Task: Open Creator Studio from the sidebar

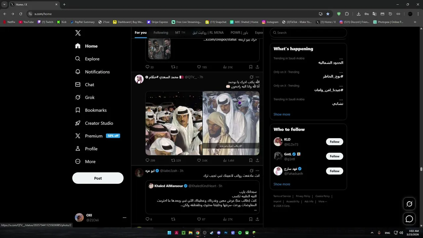Action: [x=94, y=123]
